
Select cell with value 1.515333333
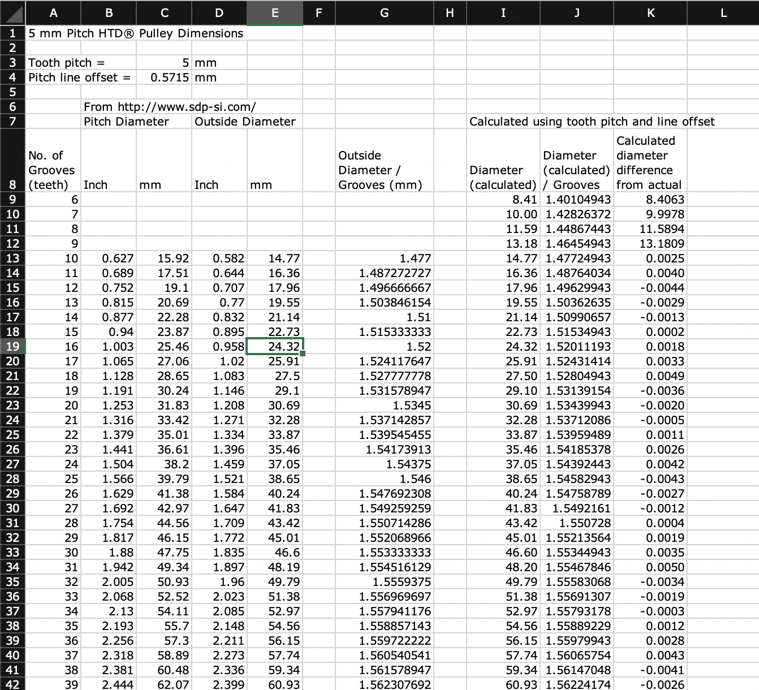(x=384, y=331)
